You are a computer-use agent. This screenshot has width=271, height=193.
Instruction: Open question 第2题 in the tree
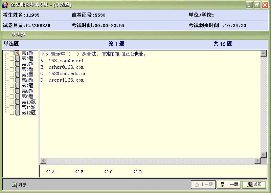(x=27, y=59)
